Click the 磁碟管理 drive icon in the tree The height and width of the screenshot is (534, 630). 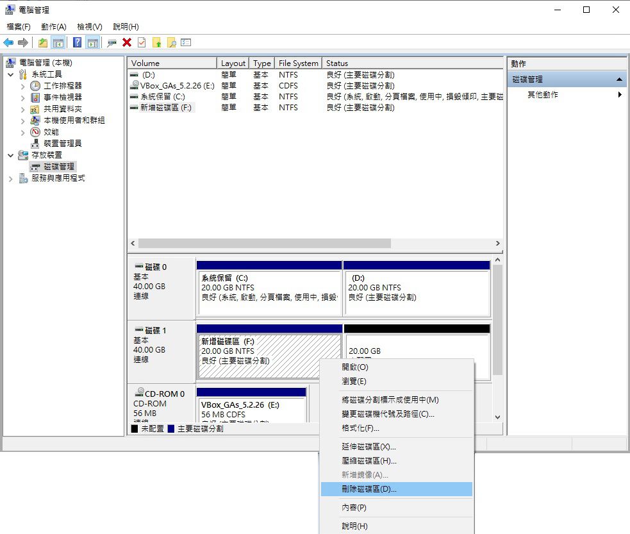(35, 167)
